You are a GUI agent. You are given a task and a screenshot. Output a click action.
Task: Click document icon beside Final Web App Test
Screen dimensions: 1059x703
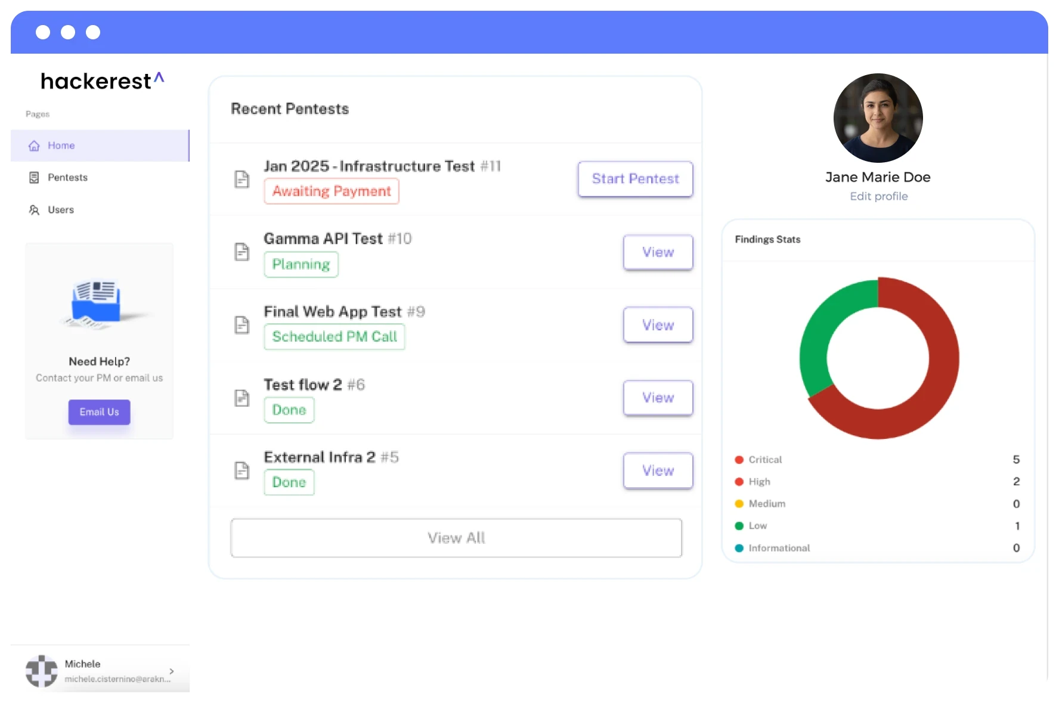click(x=241, y=325)
